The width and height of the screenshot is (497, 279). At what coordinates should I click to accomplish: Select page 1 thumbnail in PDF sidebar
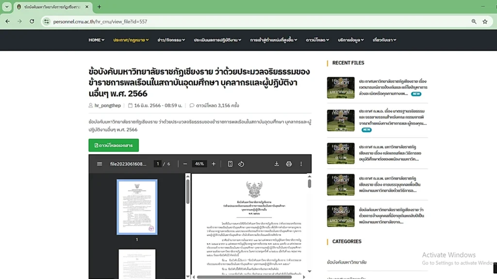click(137, 207)
